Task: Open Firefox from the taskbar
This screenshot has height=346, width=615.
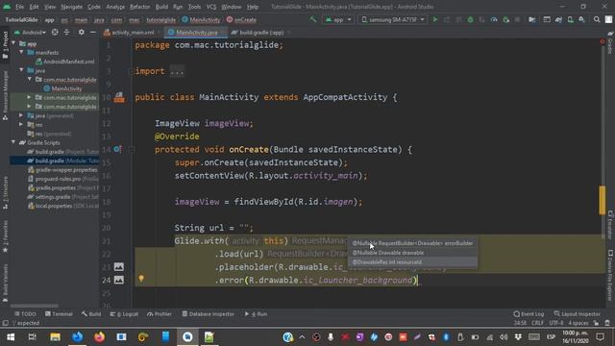Action: click(99, 337)
